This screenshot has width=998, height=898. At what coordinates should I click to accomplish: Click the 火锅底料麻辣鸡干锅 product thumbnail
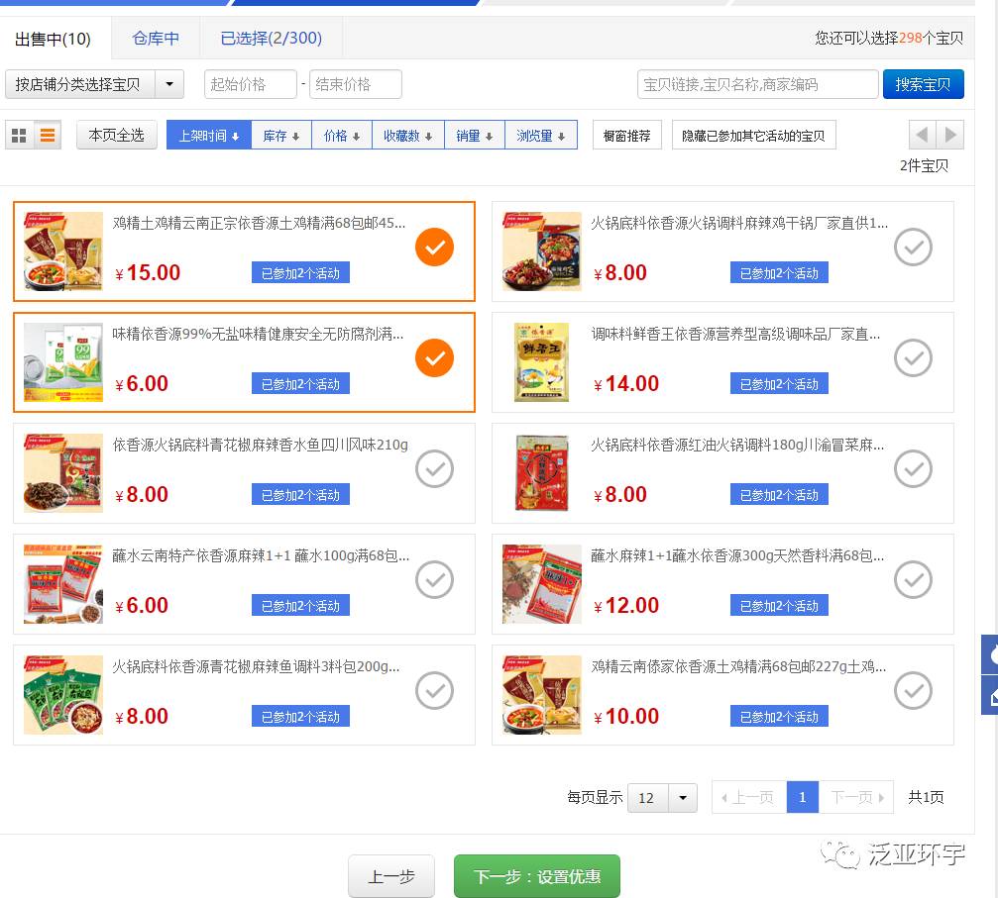click(x=542, y=251)
